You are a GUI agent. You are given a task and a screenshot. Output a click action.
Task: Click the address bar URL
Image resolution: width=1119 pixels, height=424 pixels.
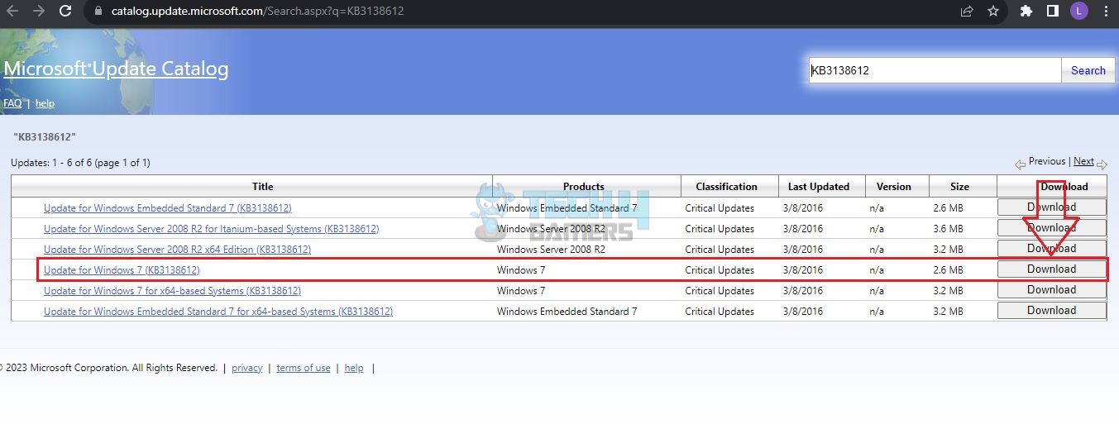pos(257,12)
